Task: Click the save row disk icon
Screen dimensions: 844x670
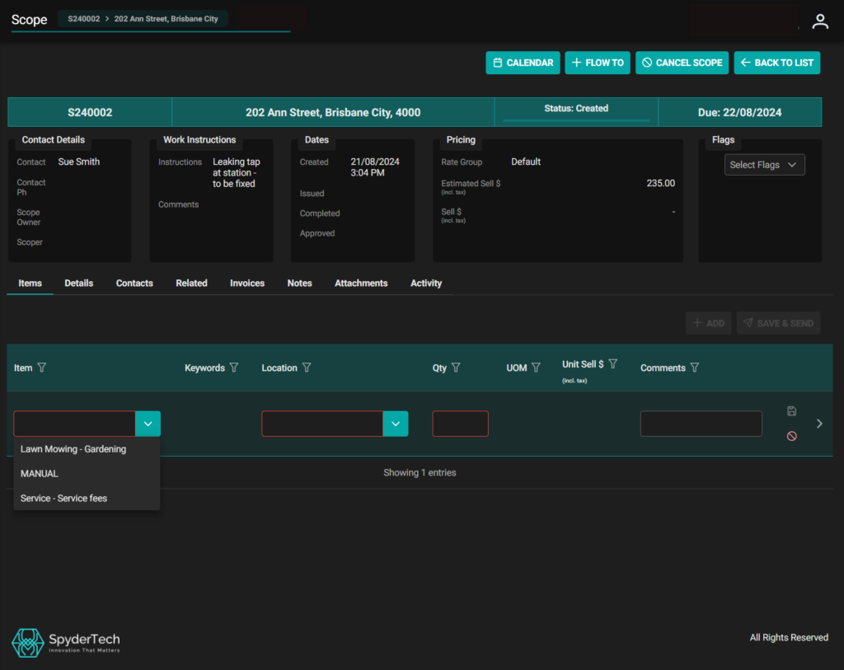Action: (791, 411)
